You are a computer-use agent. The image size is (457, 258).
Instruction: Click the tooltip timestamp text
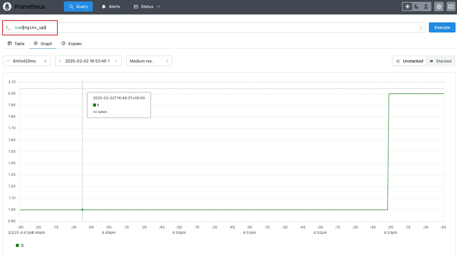pyautogui.click(x=119, y=98)
